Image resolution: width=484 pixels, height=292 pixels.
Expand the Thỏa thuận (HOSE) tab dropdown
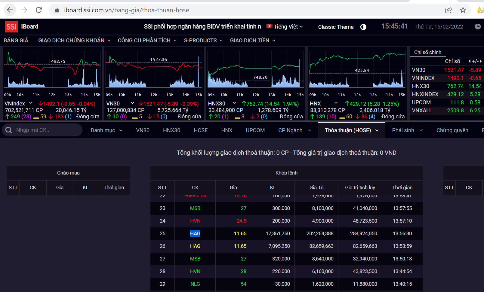pos(377,130)
